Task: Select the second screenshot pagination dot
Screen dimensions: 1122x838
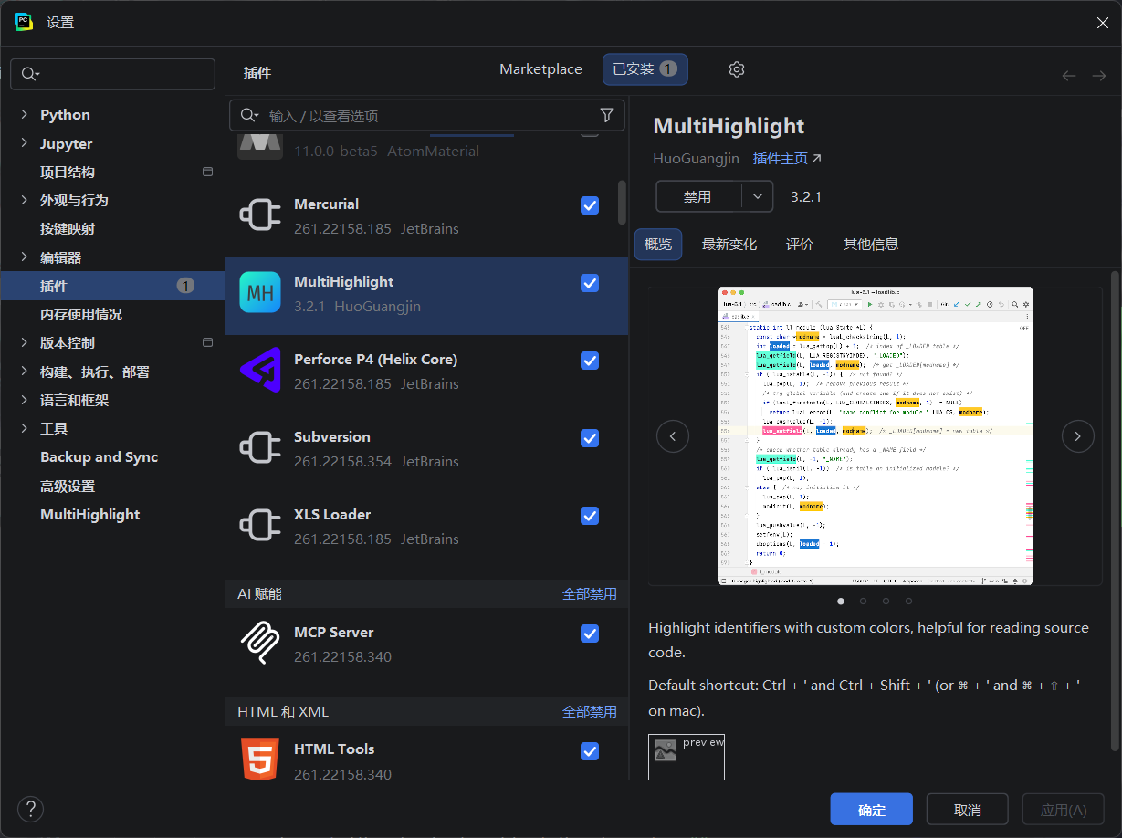Action: coord(863,601)
